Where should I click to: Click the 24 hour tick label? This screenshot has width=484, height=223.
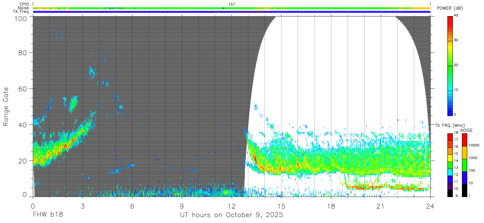click(430, 206)
